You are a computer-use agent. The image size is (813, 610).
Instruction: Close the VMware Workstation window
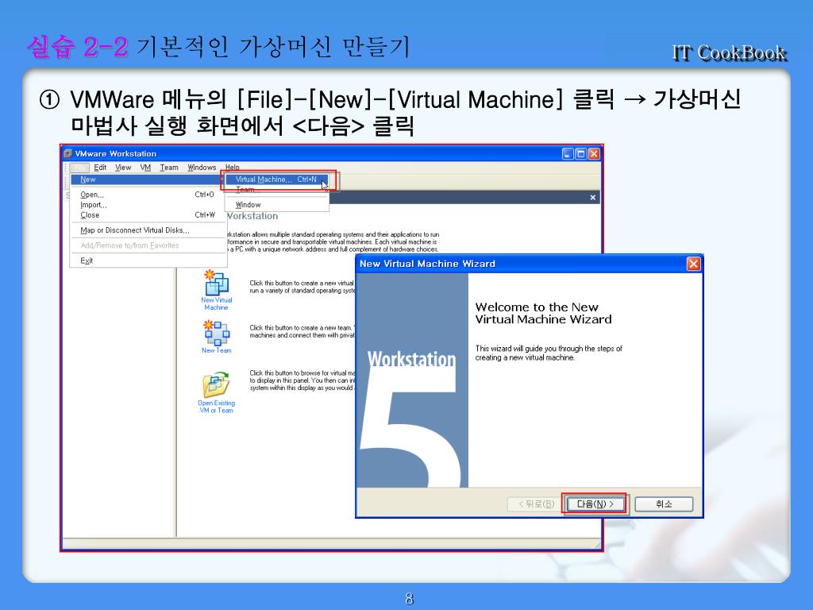594,153
